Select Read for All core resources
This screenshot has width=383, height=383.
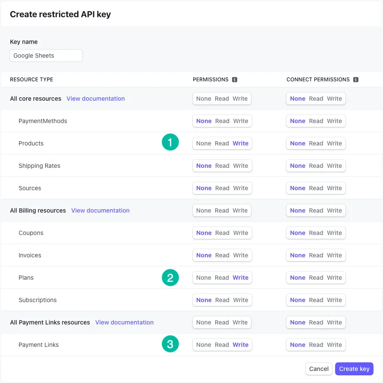(221, 99)
